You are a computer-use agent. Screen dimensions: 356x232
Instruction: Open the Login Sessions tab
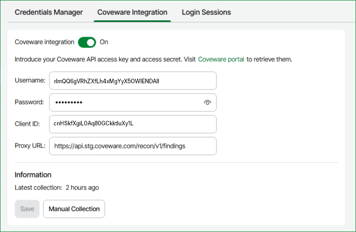click(x=206, y=12)
